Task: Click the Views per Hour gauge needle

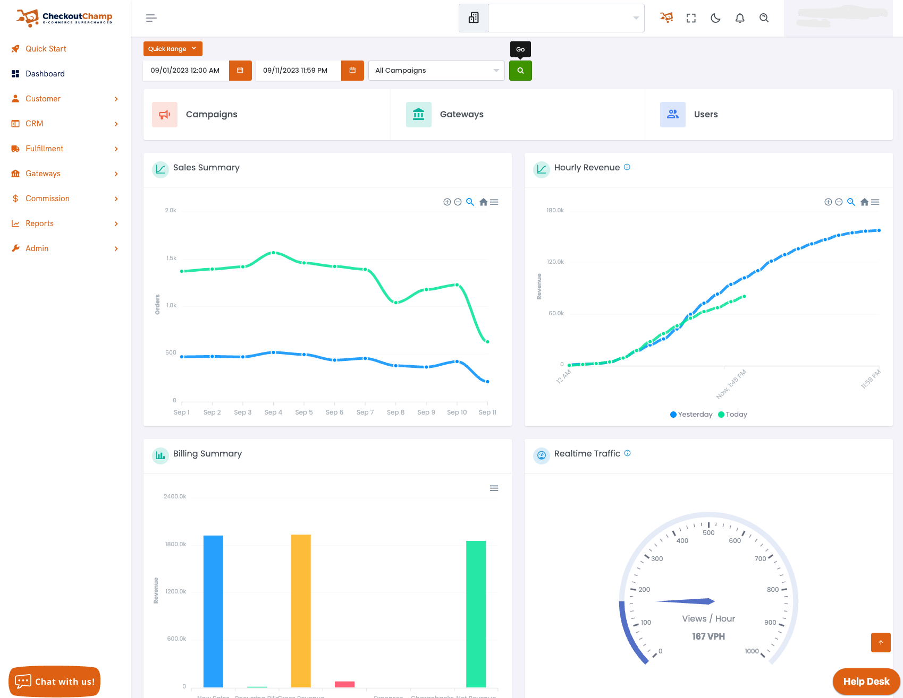Action: (686, 601)
